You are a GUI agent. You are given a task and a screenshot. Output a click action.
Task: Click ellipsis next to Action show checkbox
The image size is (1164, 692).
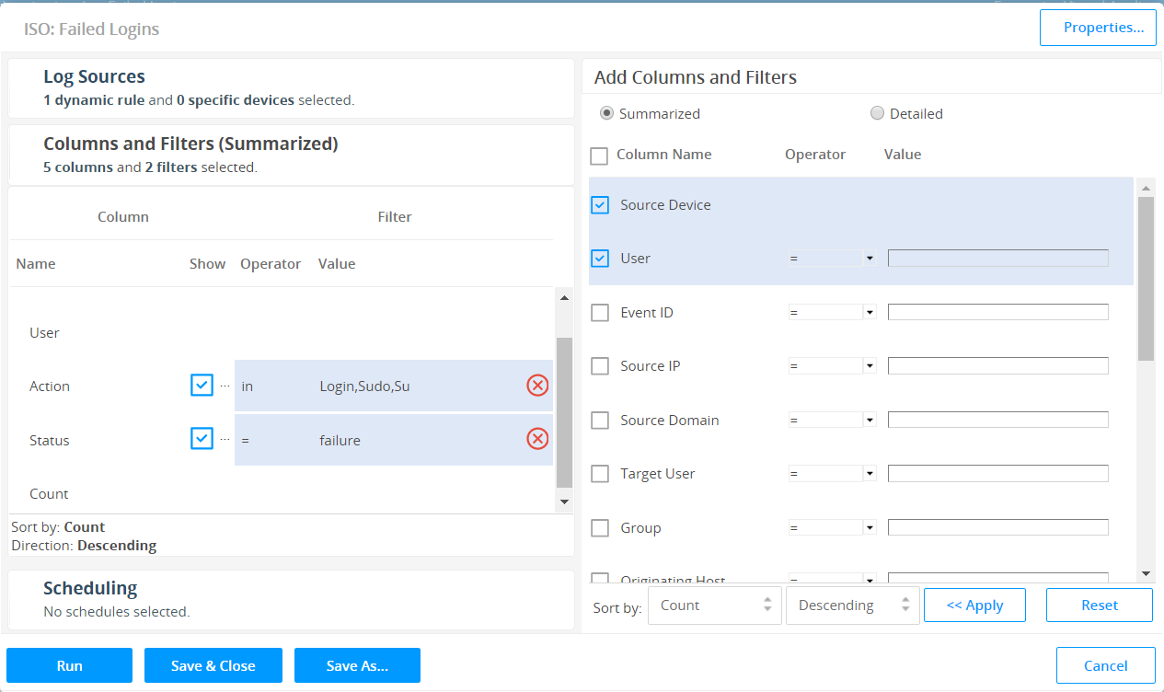pyautogui.click(x=225, y=386)
